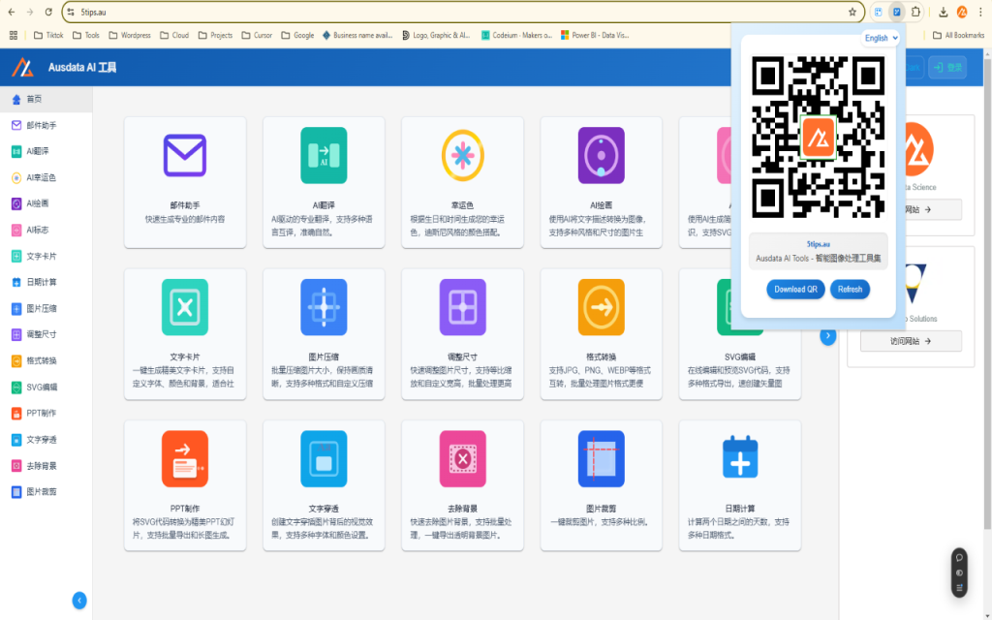This screenshot has height=620, width=992.
Task: Open the 调整尺寸 resize card icon
Action: click(462, 307)
